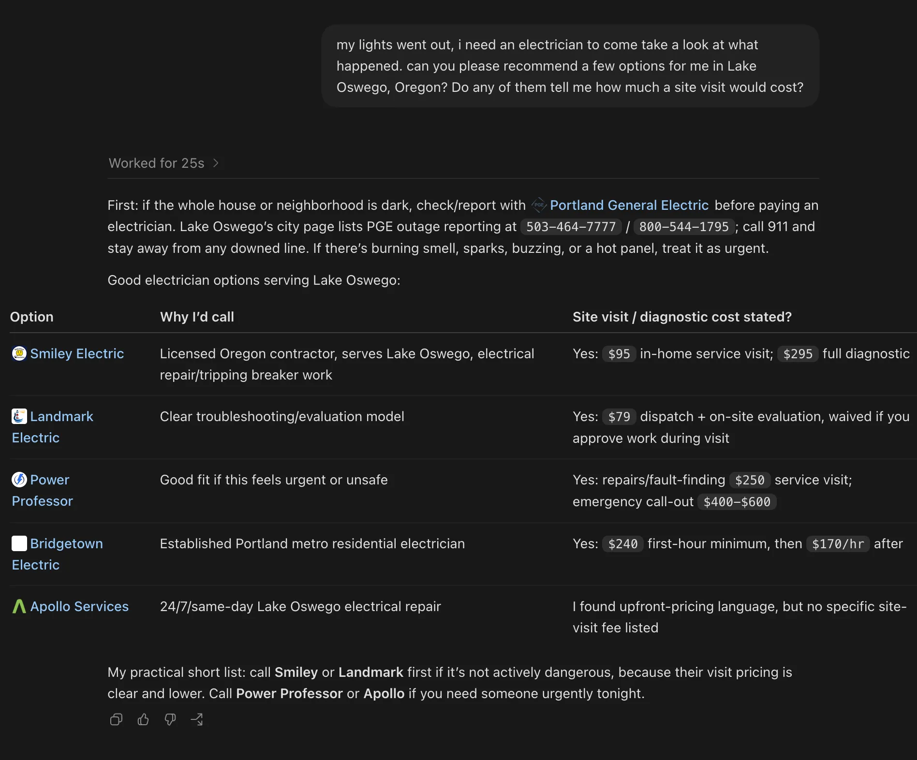Open the Apollo Services link
The image size is (917, 760).
[x=79, y=606]
